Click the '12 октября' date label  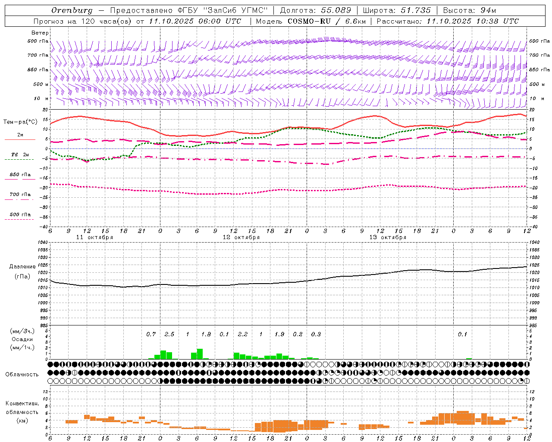pyautogui.click(x=241, y=237)
